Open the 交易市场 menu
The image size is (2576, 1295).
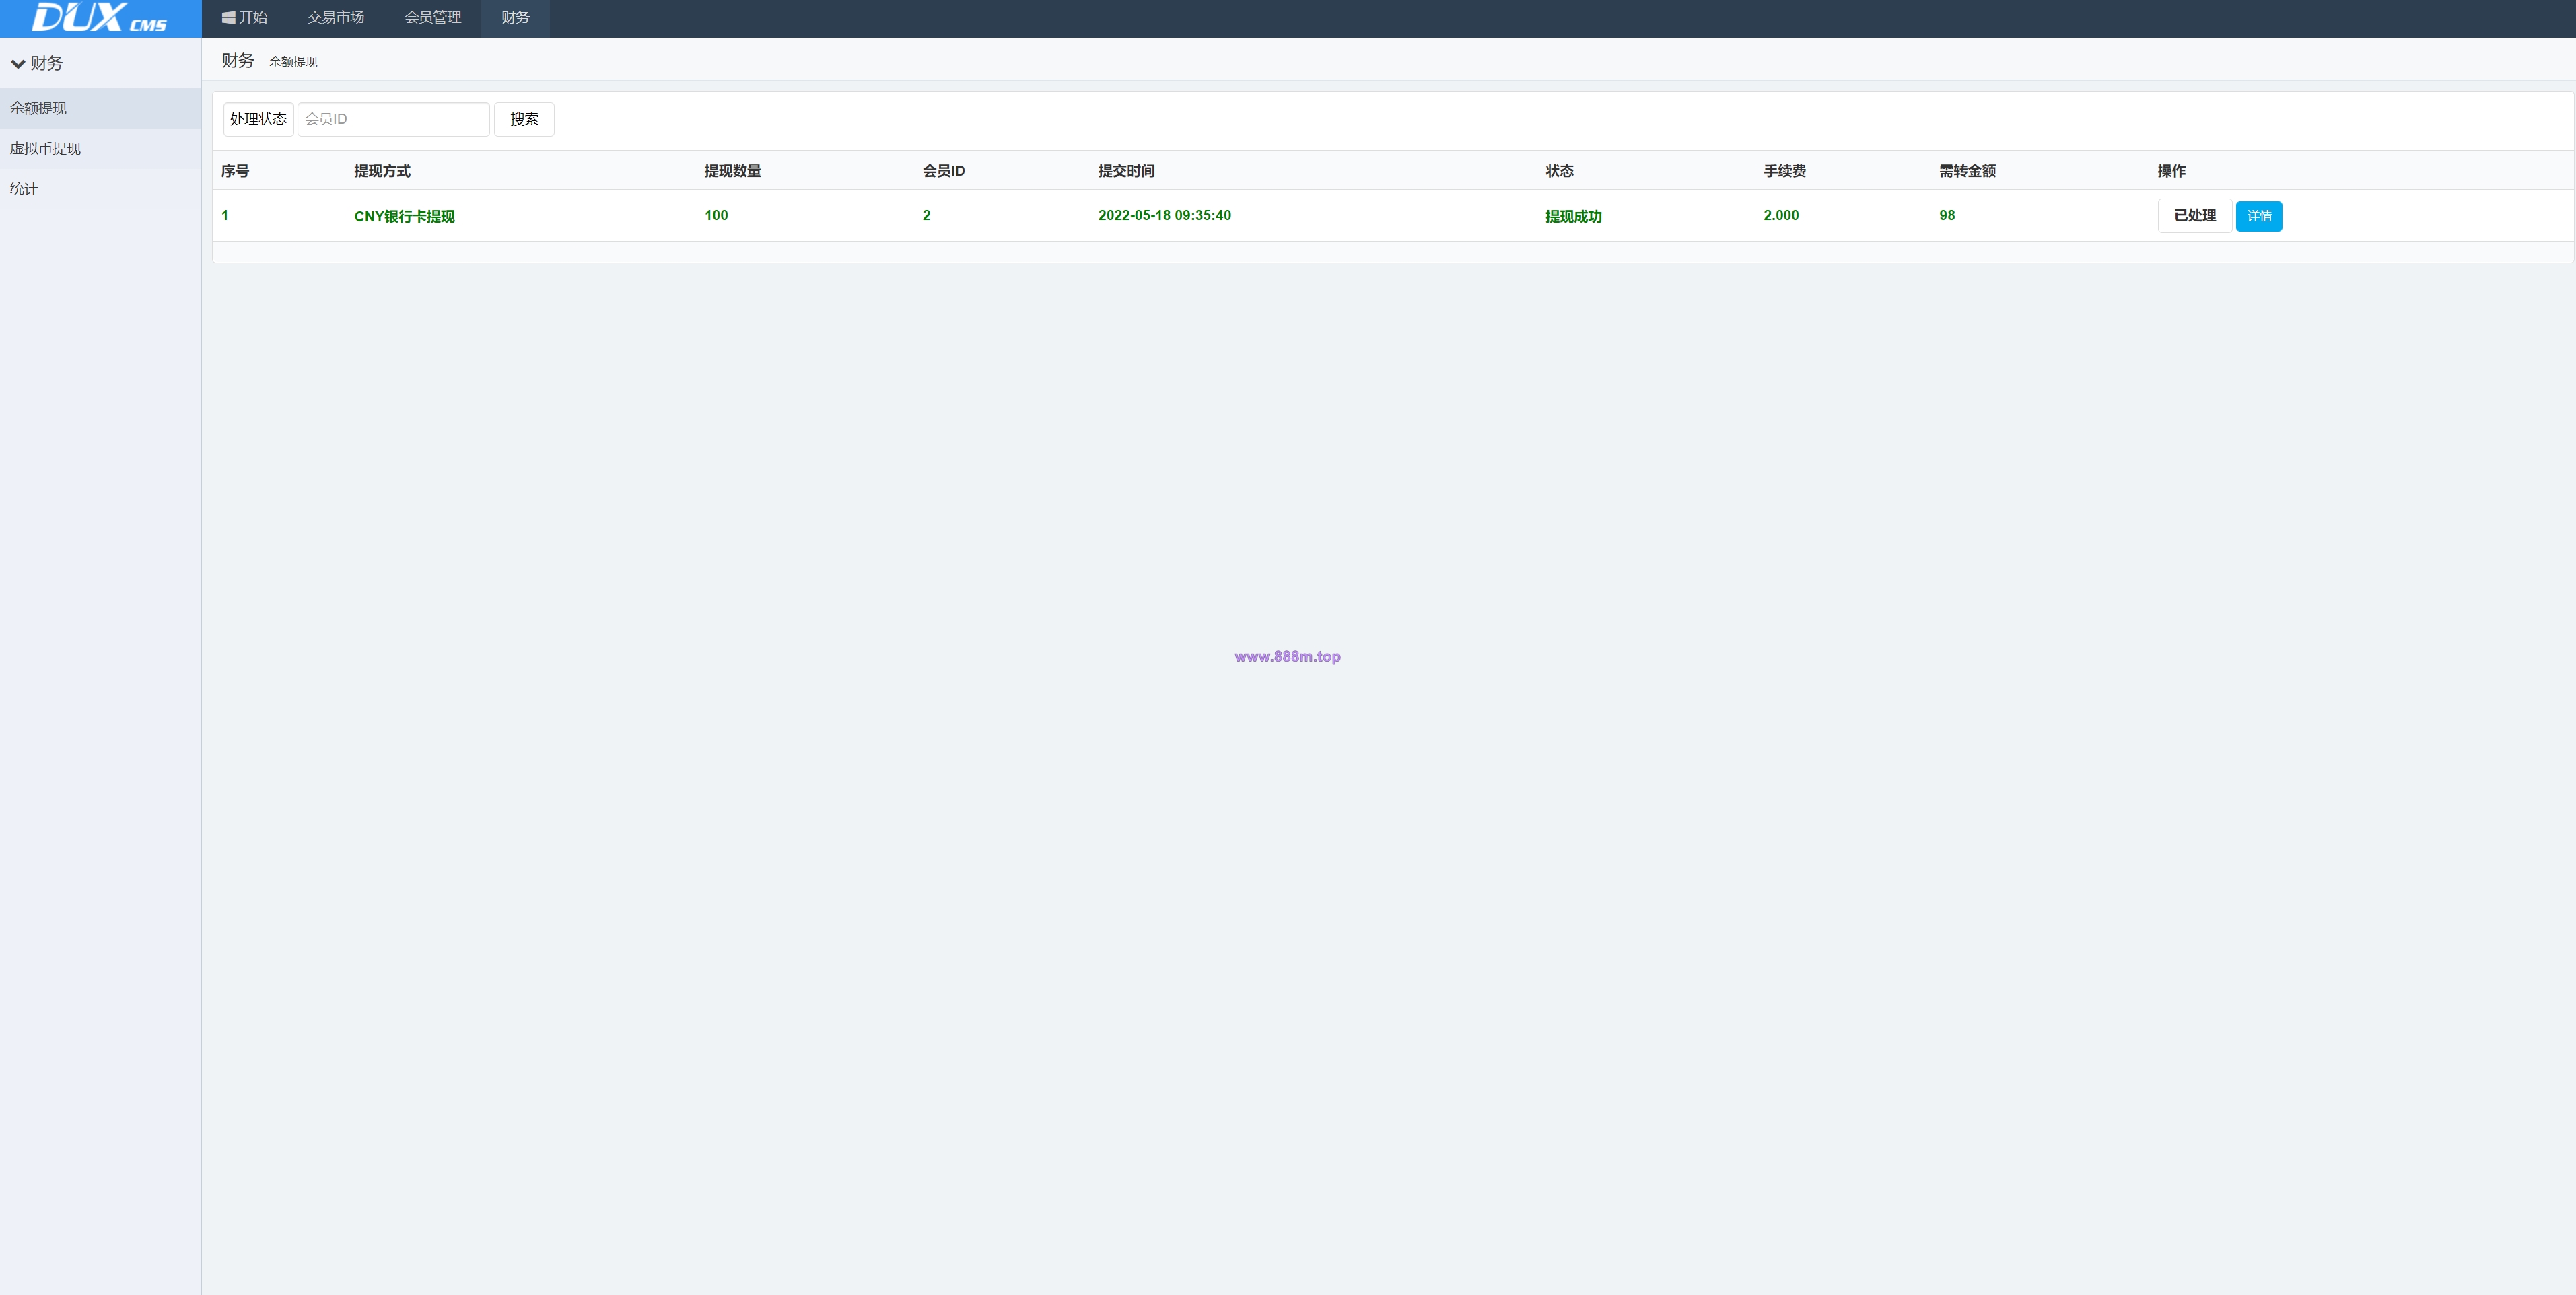pyautogui.click(x=336, y=18)
